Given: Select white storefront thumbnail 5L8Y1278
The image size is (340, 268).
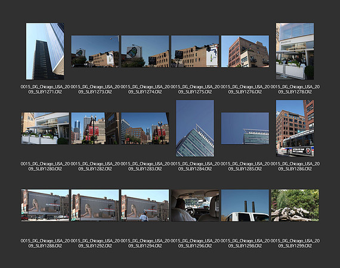Looking at the screenshot, I should coord(295,51).
